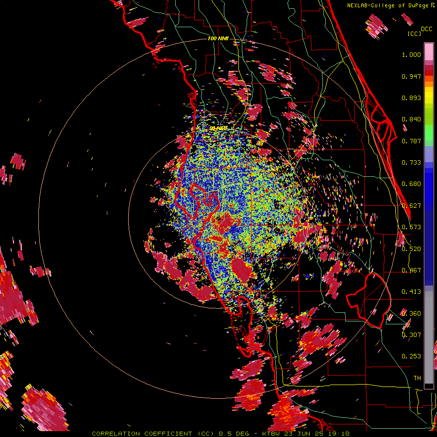Click the 100 NMI range ring label
Image resolution: width=437 pixels, height=437 pixels.
click(218, 38)
